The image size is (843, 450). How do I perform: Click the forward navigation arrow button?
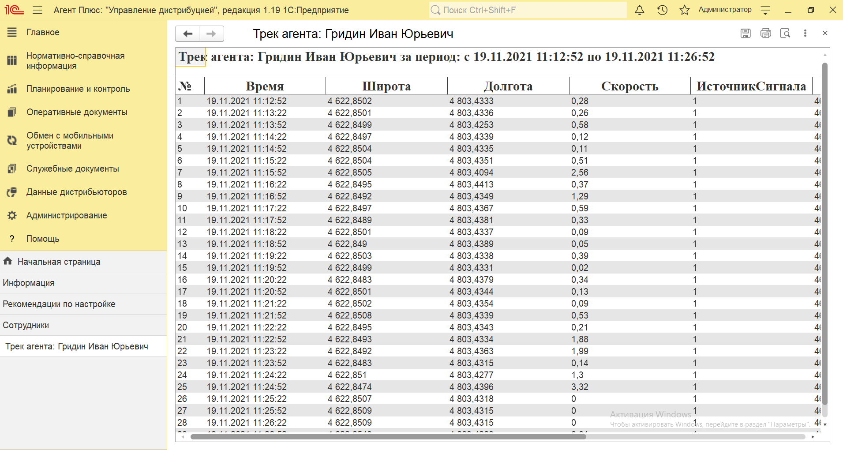click(212, 34)
